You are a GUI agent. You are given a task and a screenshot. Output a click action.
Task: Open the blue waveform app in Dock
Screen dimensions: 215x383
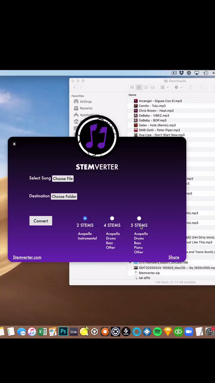point(147,332)
